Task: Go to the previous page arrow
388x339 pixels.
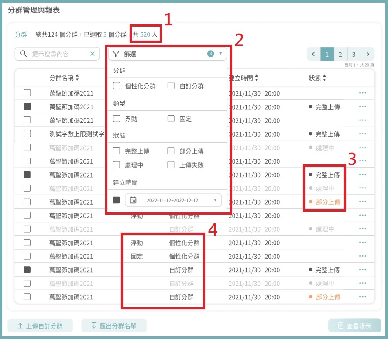Action: (x=313, y=54)
